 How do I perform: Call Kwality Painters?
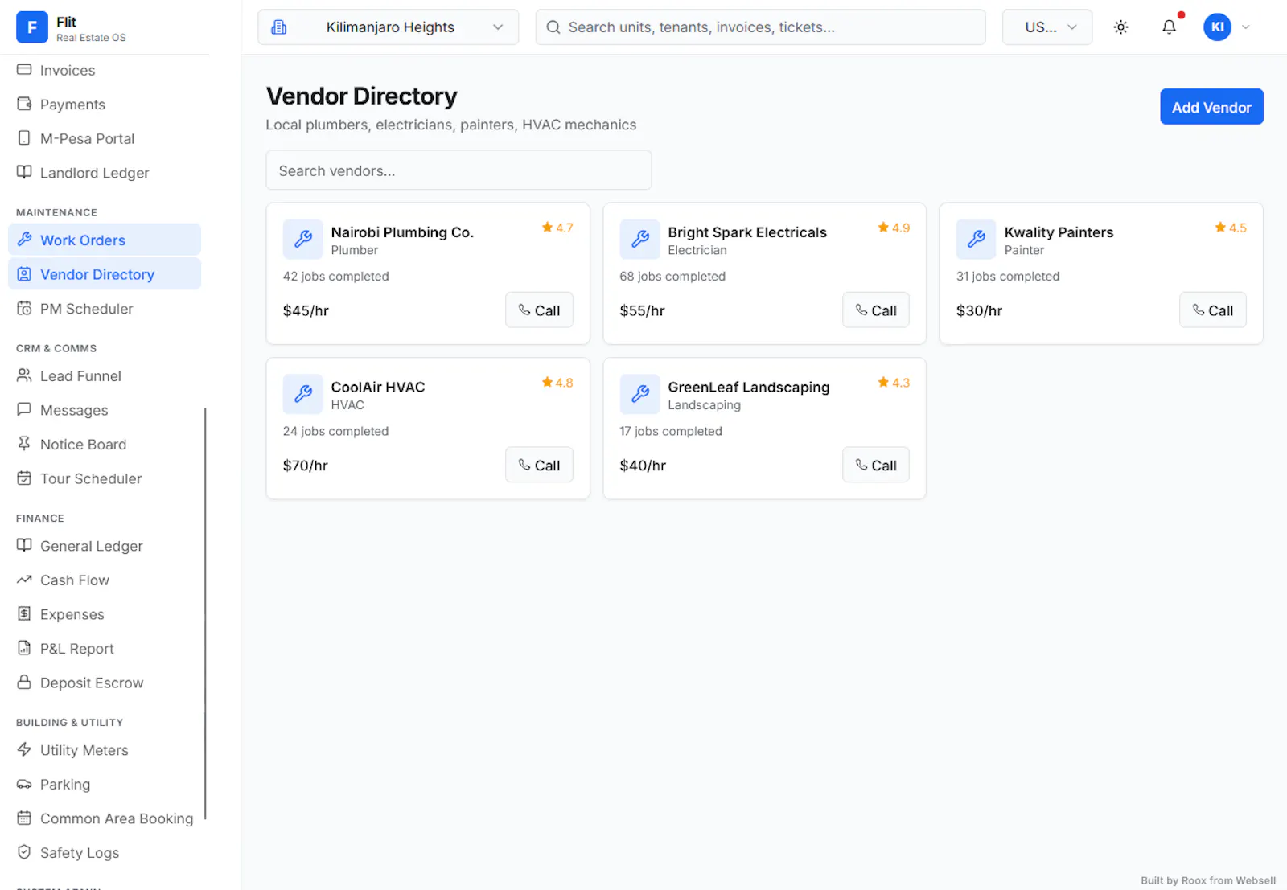tap(1212, 310)
